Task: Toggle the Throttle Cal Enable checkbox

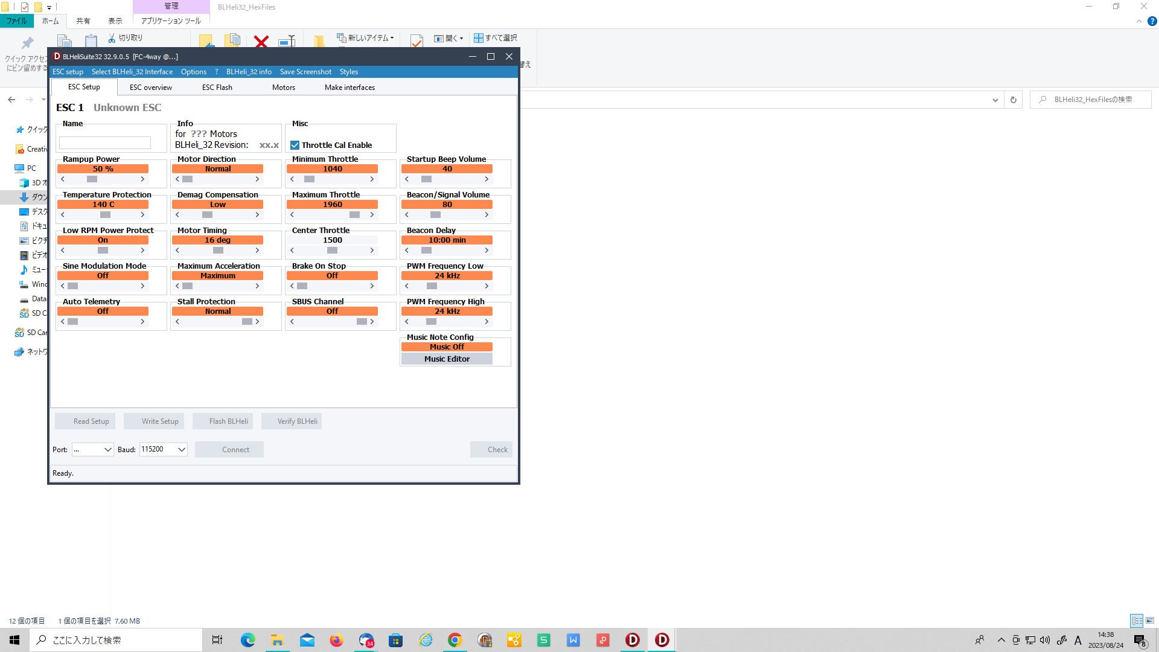Action: 295,145
